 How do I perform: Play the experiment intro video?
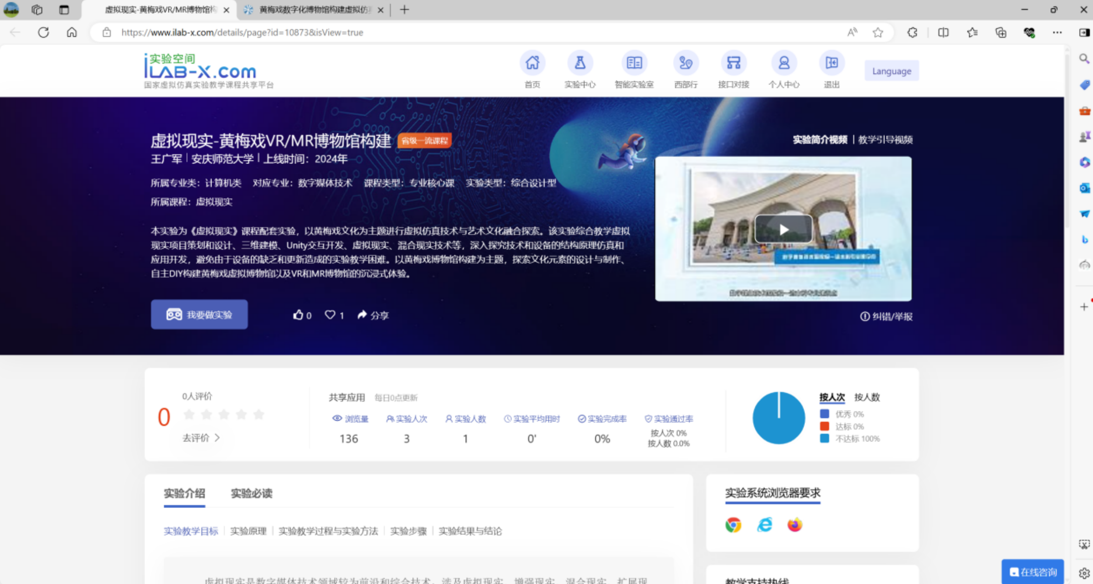783,229
